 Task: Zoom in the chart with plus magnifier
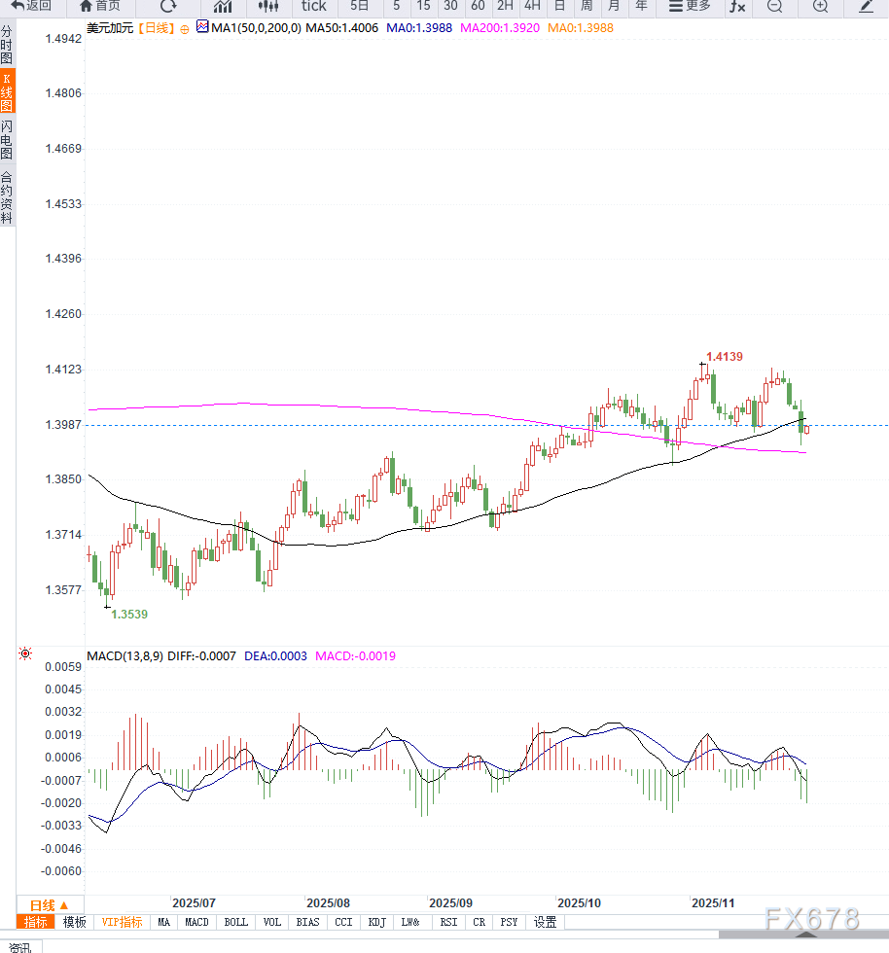click(x=820, y=6)
